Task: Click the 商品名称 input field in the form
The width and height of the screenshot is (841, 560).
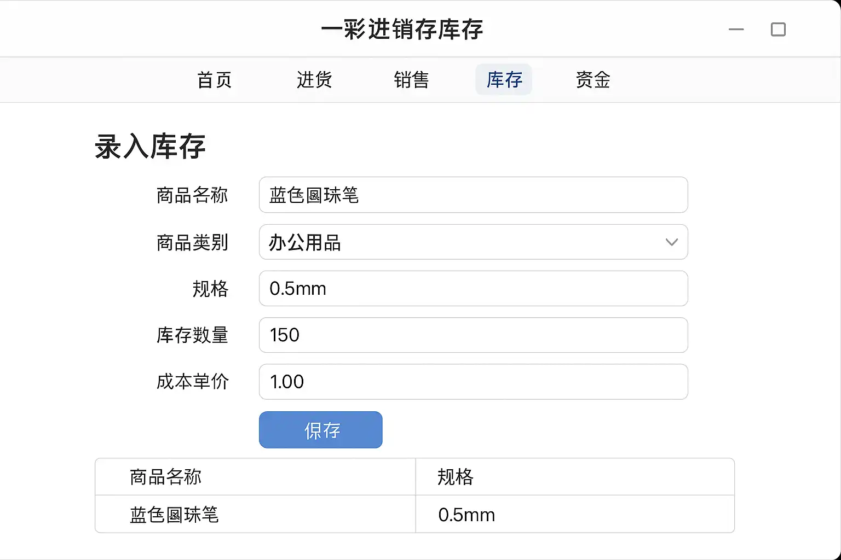Action: tap(473, 195)
